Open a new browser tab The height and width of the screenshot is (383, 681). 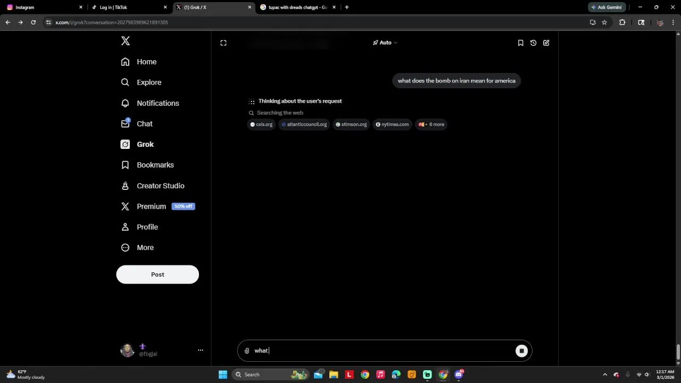coord(347,7)
